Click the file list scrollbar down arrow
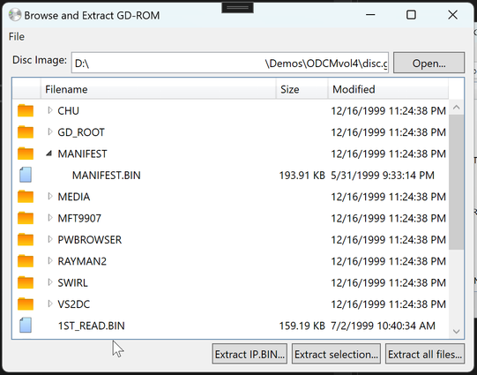477x375 pixels. coord(456,331)
